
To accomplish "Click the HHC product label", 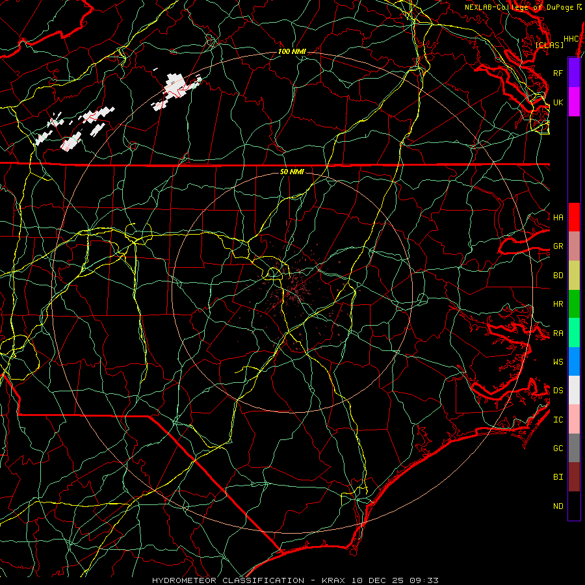I will 571,39.
